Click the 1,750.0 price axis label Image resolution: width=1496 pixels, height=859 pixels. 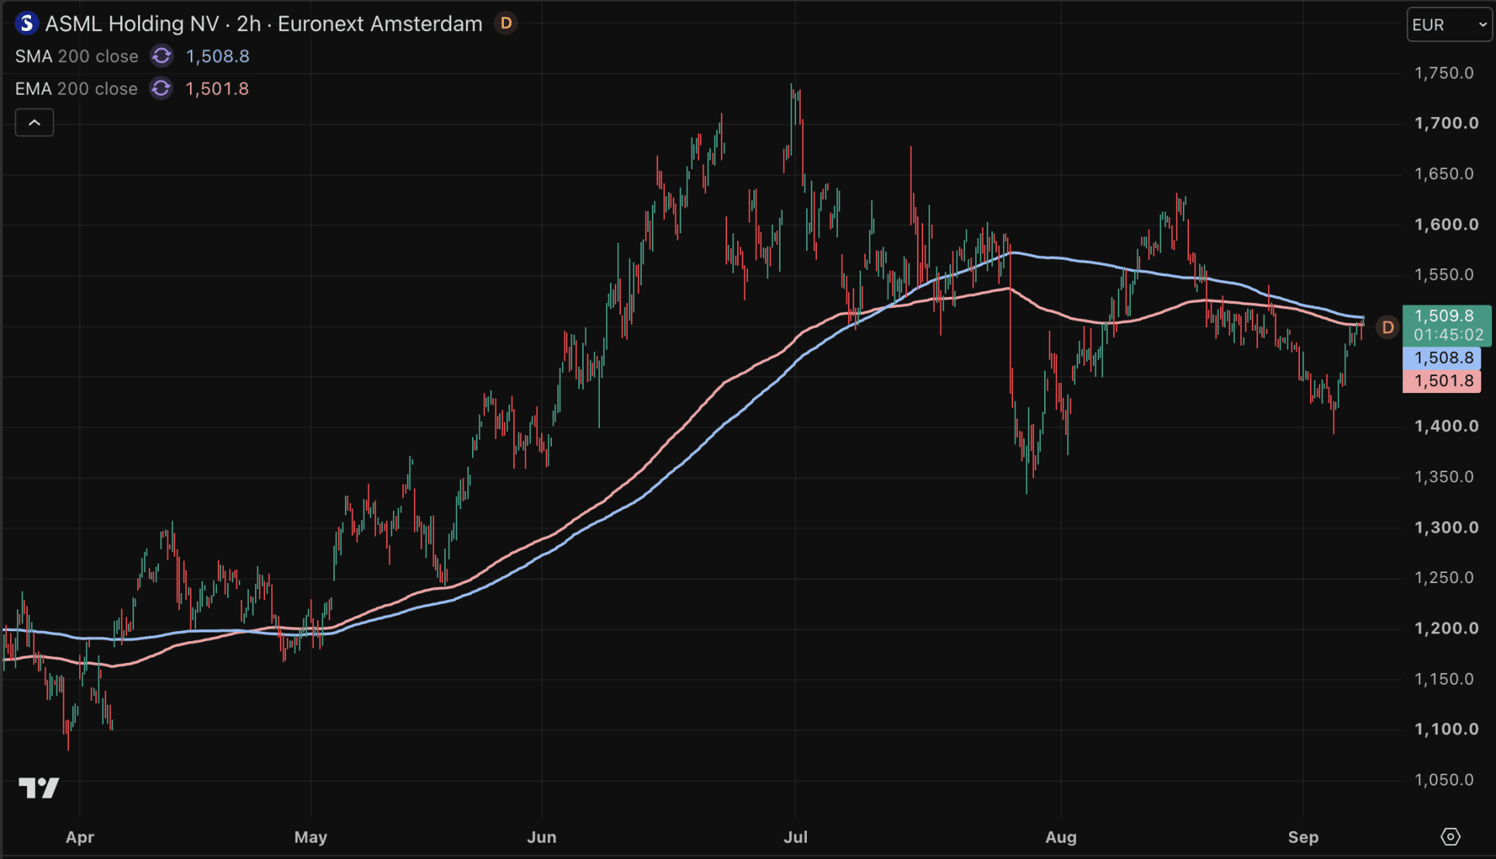pos(1444,73)
